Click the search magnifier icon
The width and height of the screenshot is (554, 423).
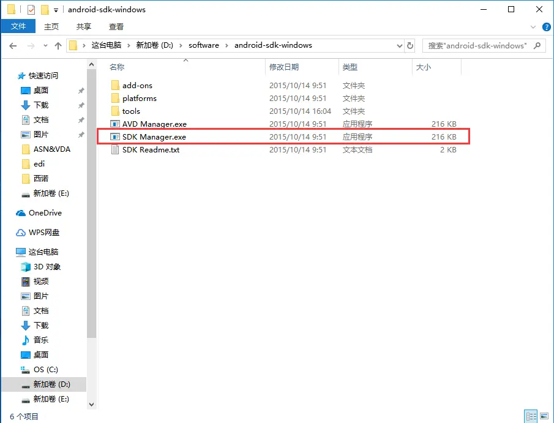[537, 45]
